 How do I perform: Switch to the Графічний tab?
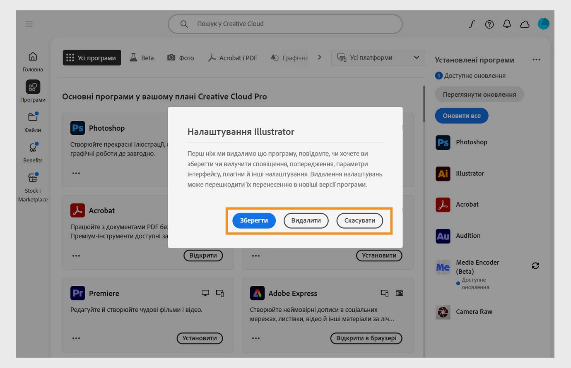click(x=289, y=58)
